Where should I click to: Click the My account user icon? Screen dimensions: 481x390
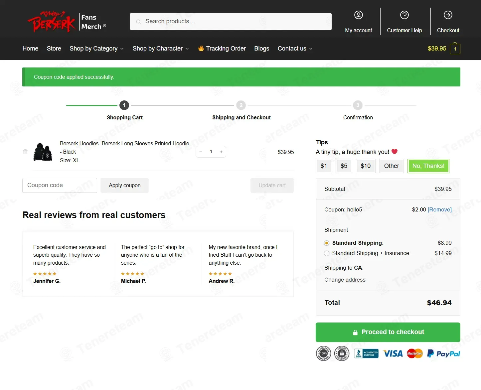358,15
